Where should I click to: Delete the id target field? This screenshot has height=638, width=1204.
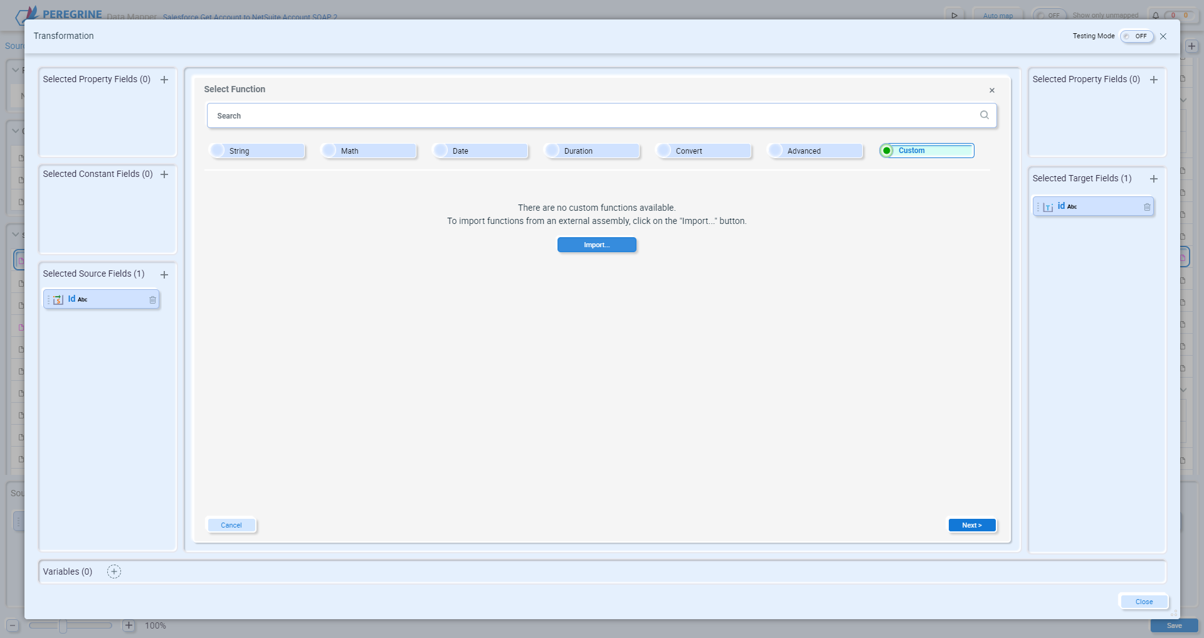point(1147,207)
